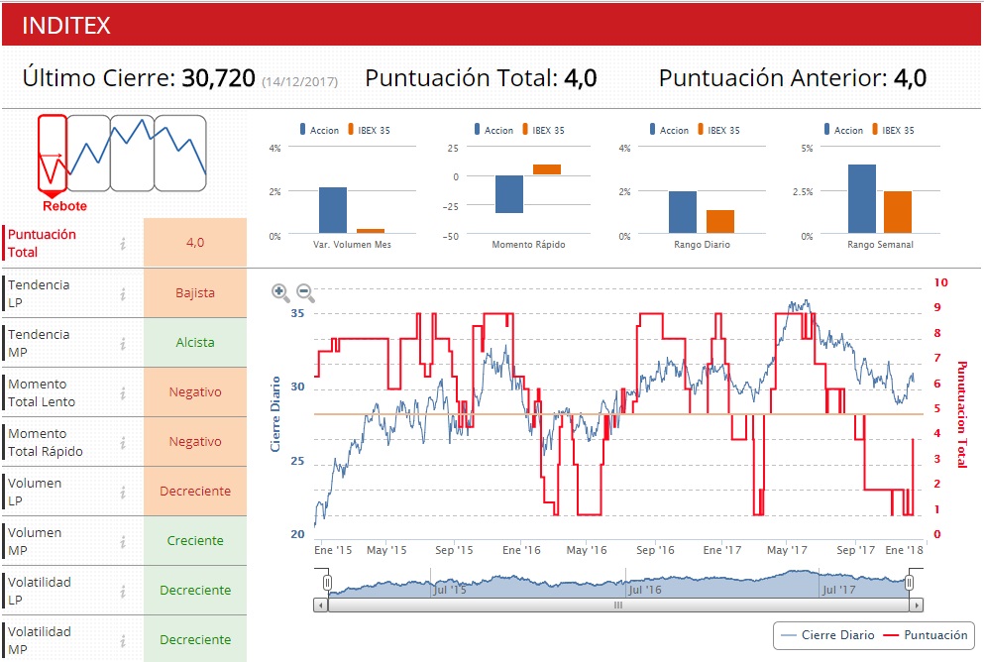
Task: Open info icon for Volumen MP
Action: point(123,541)
